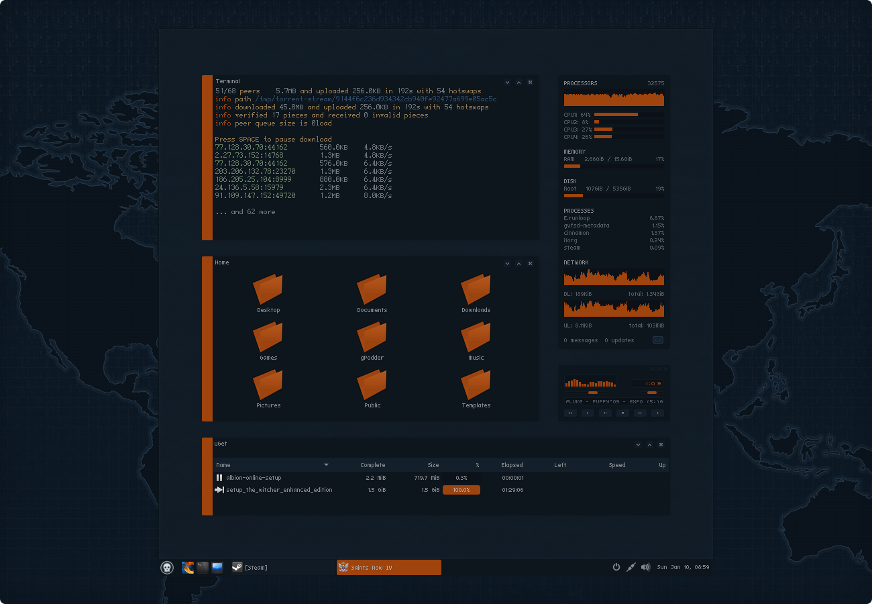Image resolution: width=872 pixels, height=604 pixels.
Task: Click the plus button in music player
Action: click(x=658, y=413)
